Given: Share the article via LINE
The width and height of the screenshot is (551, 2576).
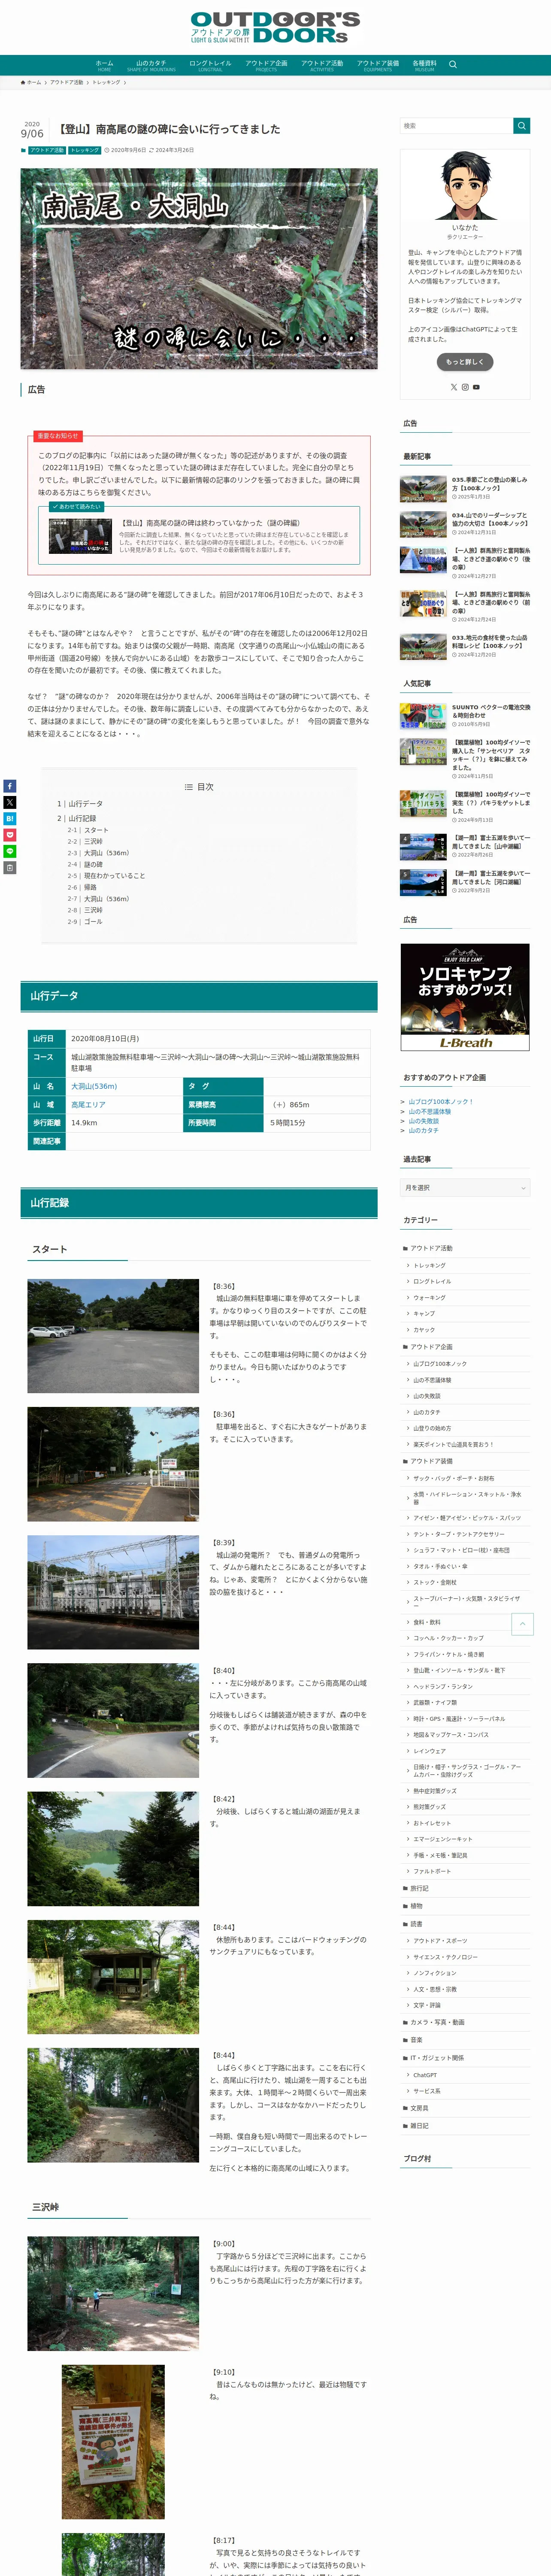Looking at the screenshot, I should 10,851.
